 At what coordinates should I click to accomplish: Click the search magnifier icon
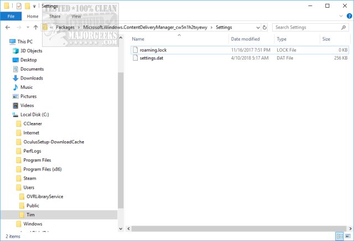(x=343, y=28)
